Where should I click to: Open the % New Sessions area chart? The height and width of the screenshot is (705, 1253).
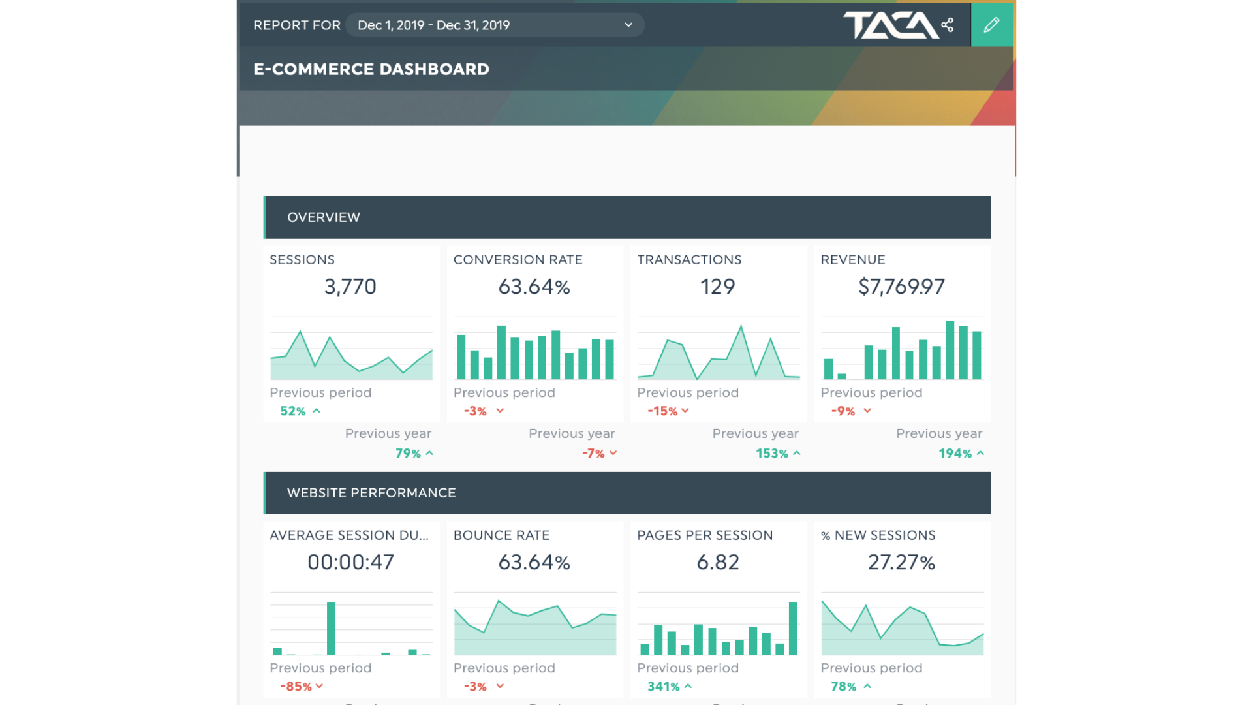click(903, 624)
